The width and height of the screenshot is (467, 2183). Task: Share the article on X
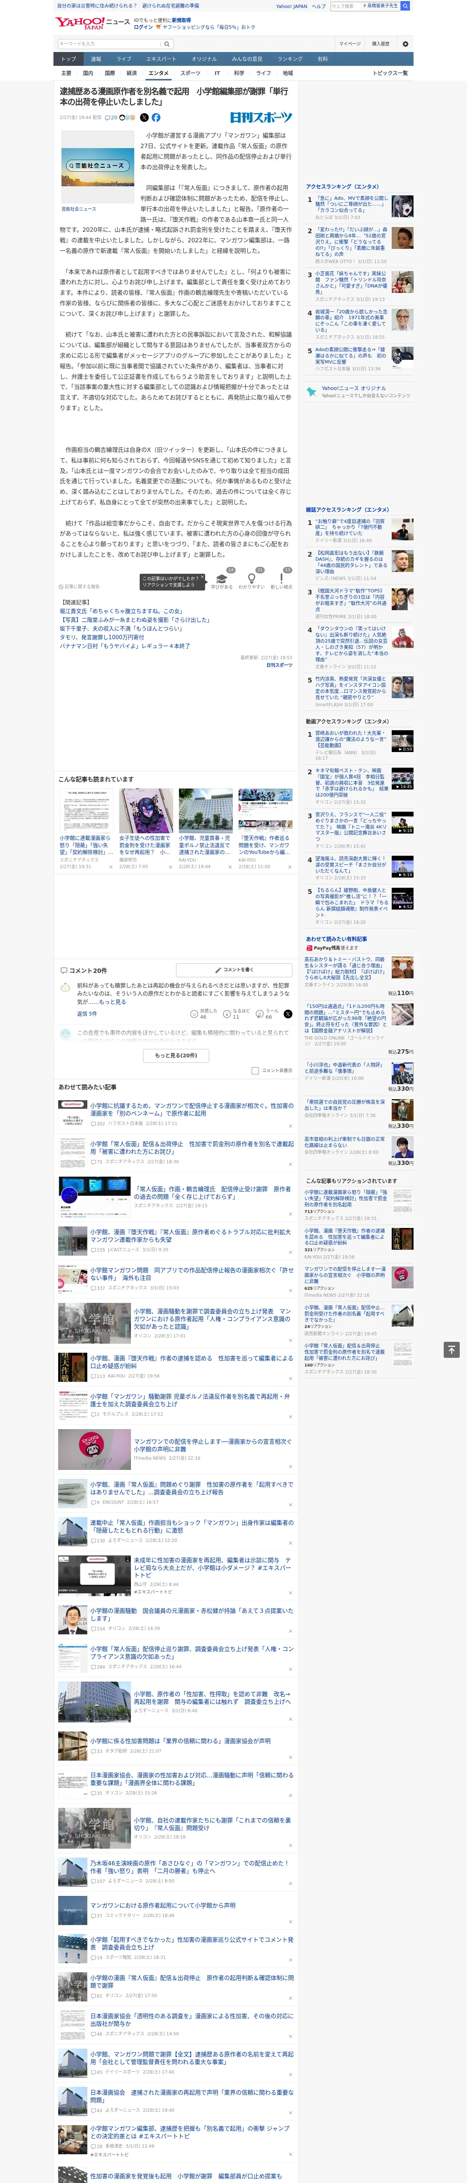(144, 118)
